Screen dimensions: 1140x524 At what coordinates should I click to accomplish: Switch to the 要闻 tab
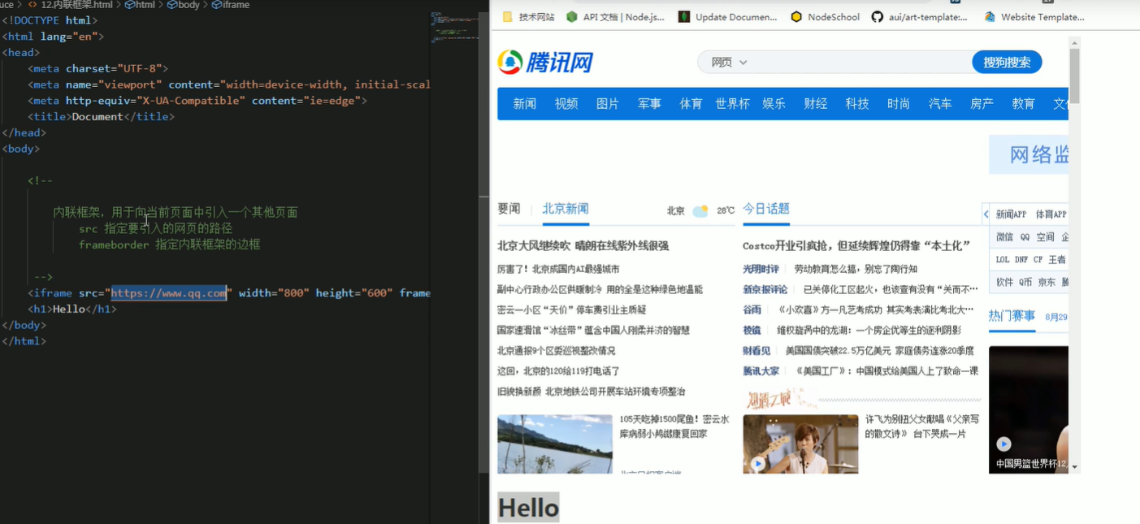pyautogui.click(x=509, y=209)
